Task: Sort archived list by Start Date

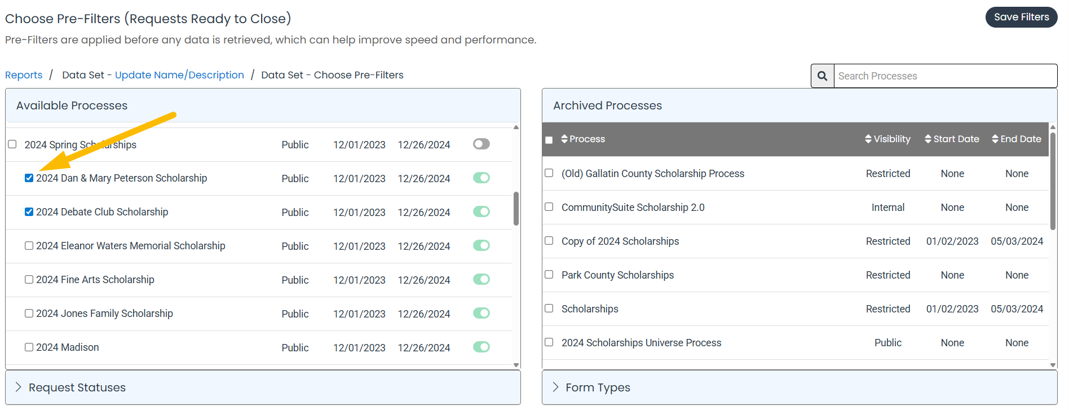Action: [952, 139]
